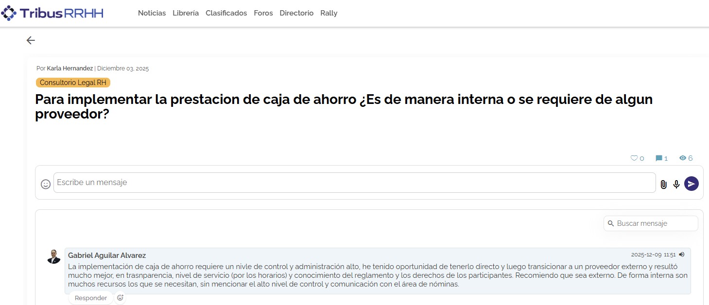Like the post with the heart icon
709x305 pixels.
pos(634,158)
